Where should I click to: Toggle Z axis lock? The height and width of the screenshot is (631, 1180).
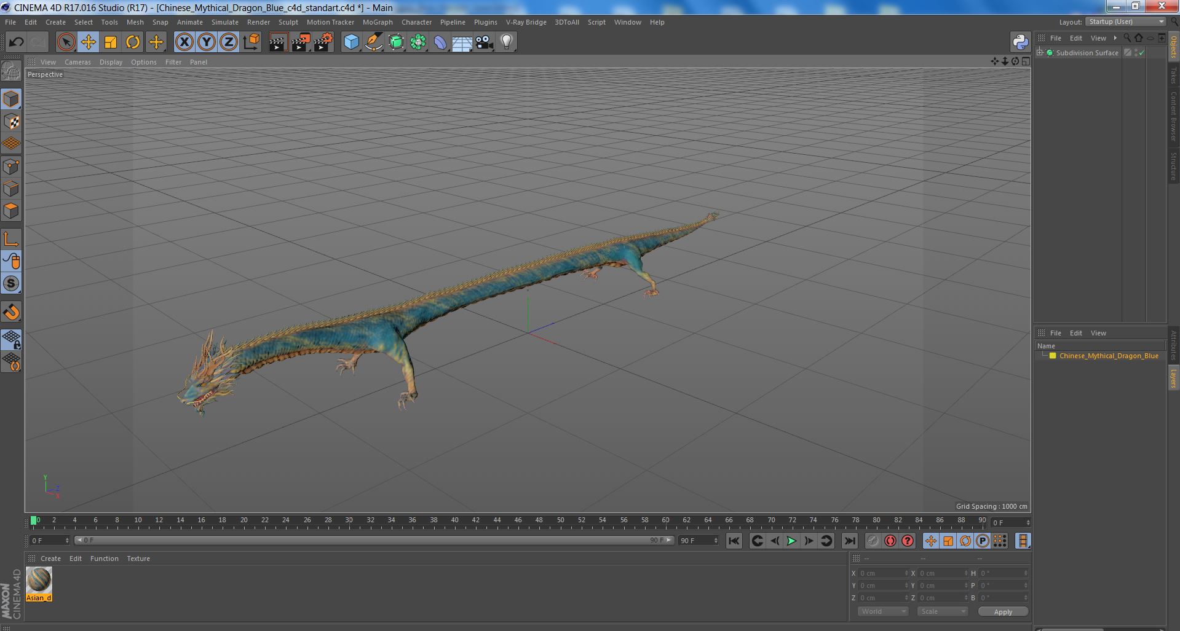pyautogui.click(x=229, y=42)
